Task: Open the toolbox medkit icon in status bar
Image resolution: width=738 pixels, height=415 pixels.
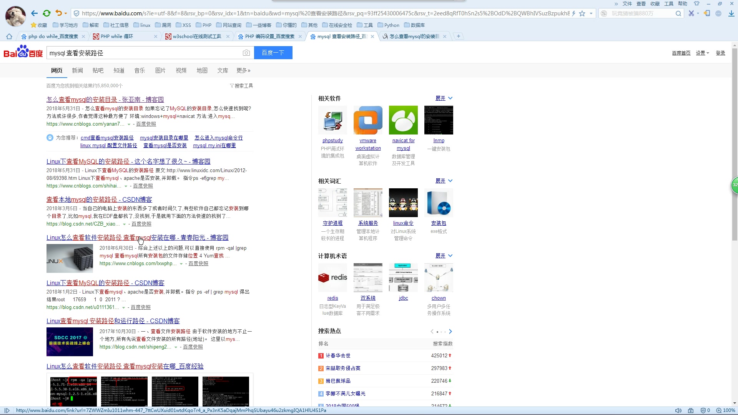Action: coord(691,410)
